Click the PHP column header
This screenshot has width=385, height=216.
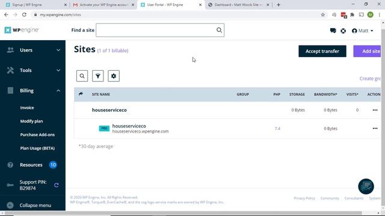277,94
